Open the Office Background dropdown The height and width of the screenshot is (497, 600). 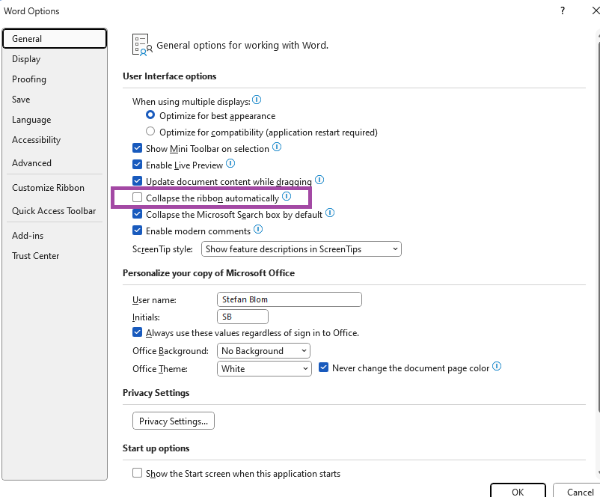tap(263, 351)
